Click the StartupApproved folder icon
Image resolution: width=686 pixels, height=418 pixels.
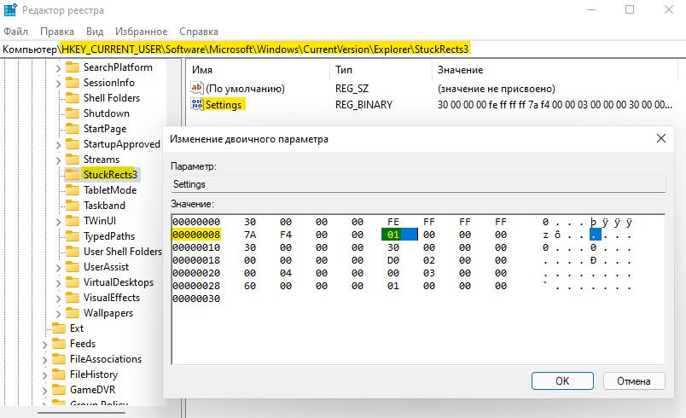73,144
